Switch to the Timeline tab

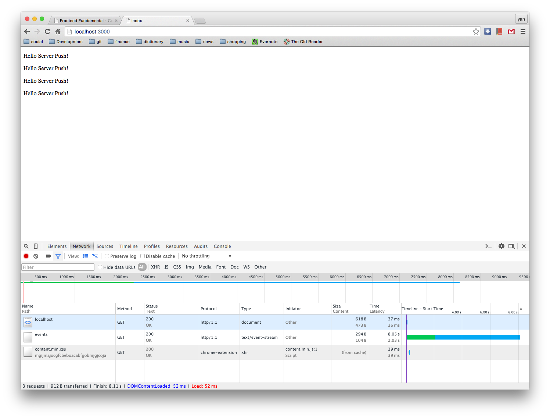coord(129,246)
